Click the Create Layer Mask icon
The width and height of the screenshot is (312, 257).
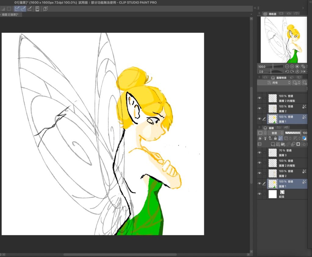pos(298,144)
